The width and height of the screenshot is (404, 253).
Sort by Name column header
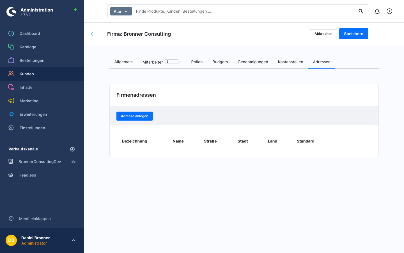click(x=182, y=141)
